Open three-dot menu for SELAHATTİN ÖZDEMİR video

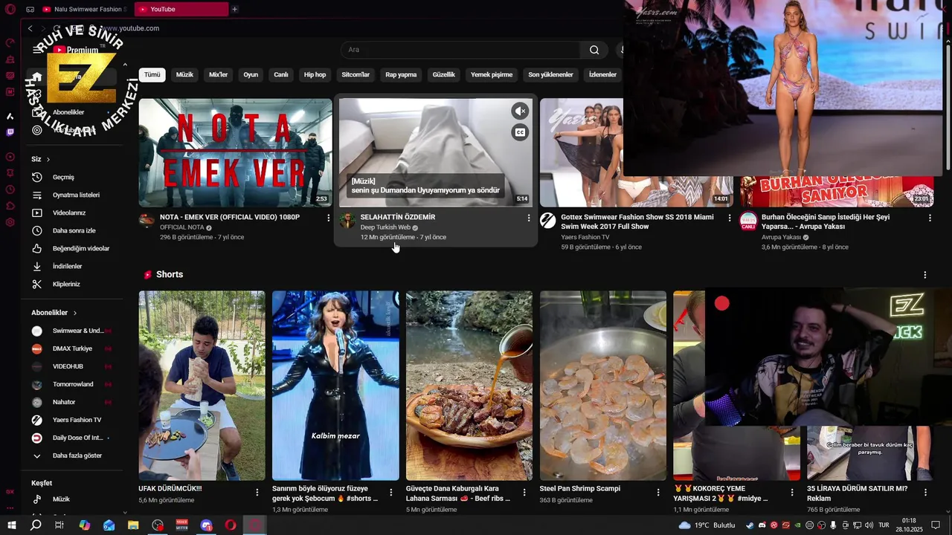[x=529, y=218]
